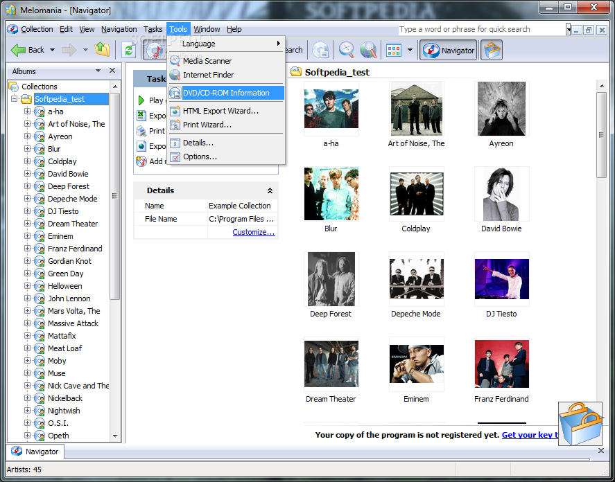The image size is (615, 482).
Task: Click the grey Forward arrow icon
Action: click(x=69, y=50)
